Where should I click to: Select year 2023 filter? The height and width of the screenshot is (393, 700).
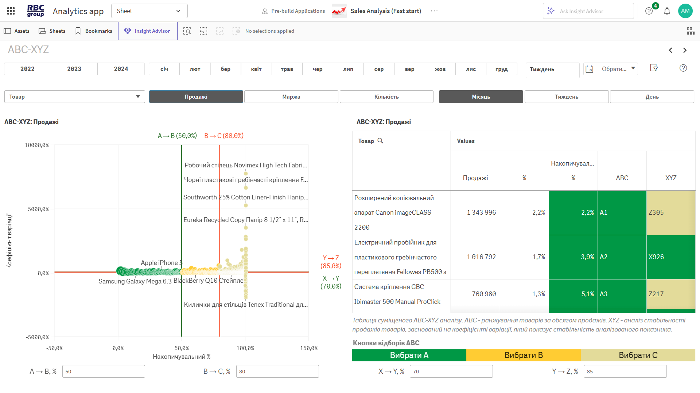74,69
